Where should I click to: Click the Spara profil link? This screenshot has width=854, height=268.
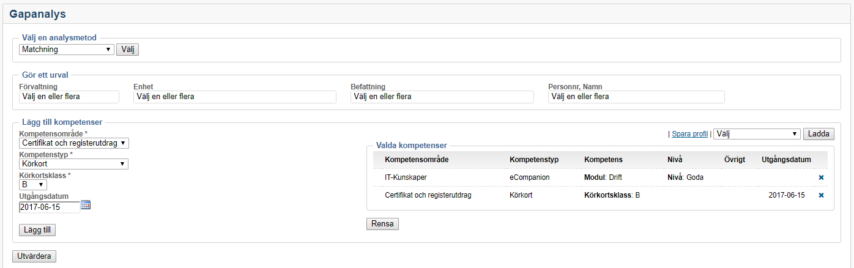click(690, 134)
